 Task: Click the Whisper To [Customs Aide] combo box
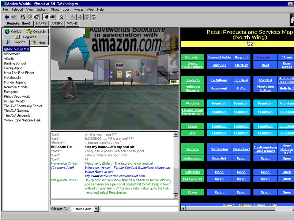(84, 209)
